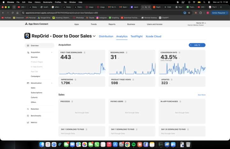Click info icon next to In-App Purchases
The width and height of the screenshot is (230, 149).
pos(180,102)
